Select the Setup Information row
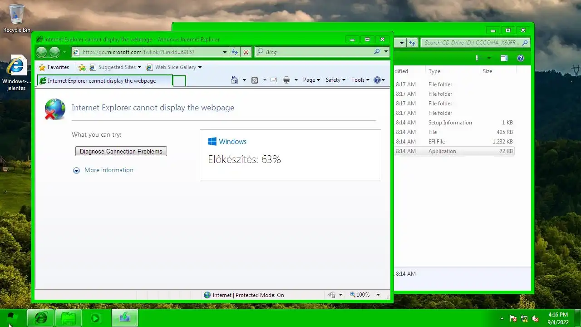 point(454,123)
